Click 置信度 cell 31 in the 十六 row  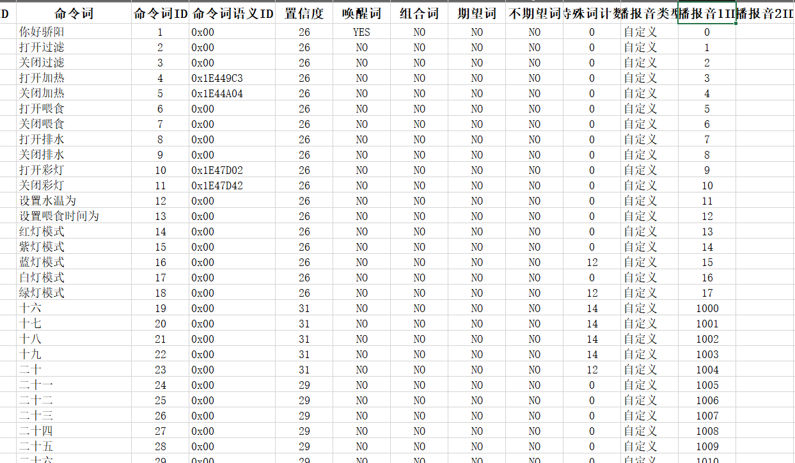click(x=304, y=308)
